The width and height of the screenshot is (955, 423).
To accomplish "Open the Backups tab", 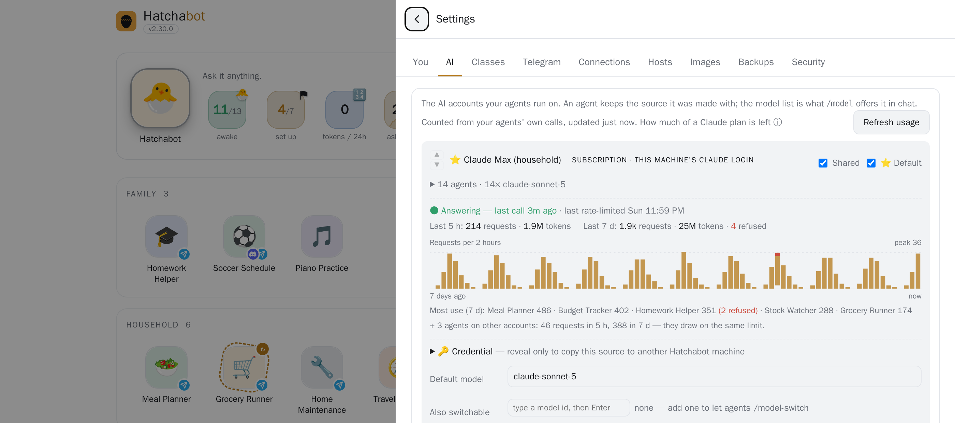I will (x=755, y=62).
